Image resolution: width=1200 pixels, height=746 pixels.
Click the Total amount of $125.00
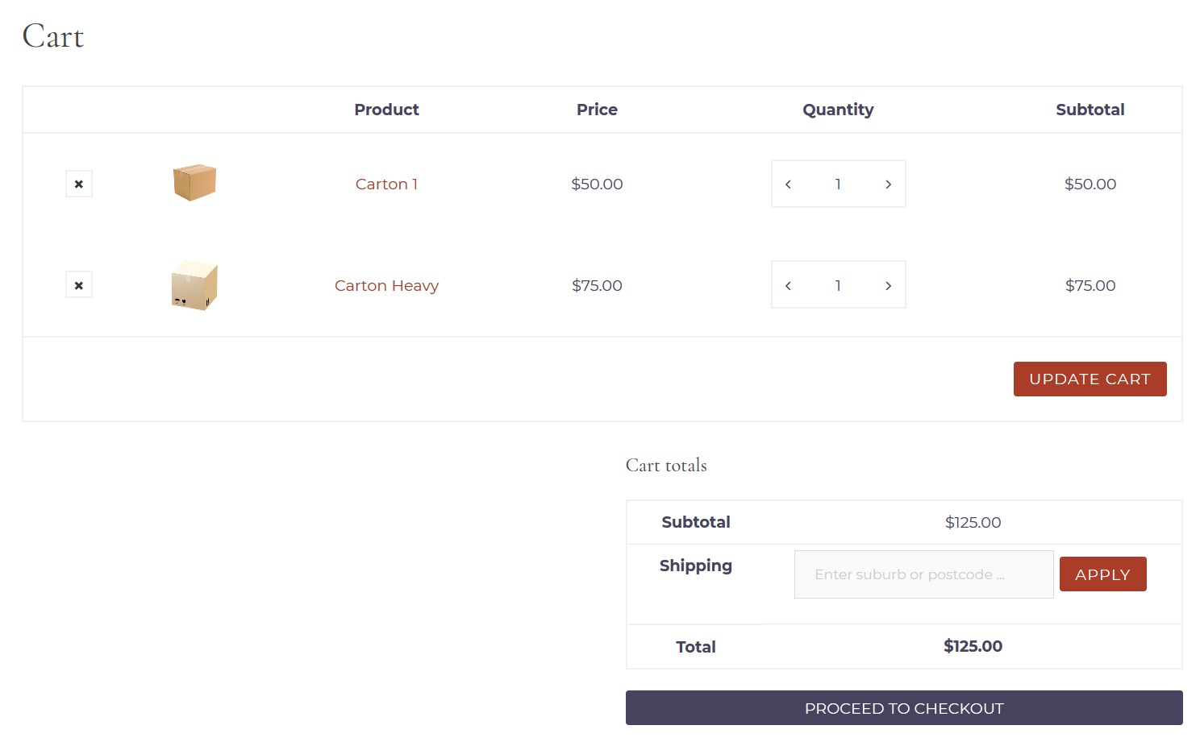[973, 646]
